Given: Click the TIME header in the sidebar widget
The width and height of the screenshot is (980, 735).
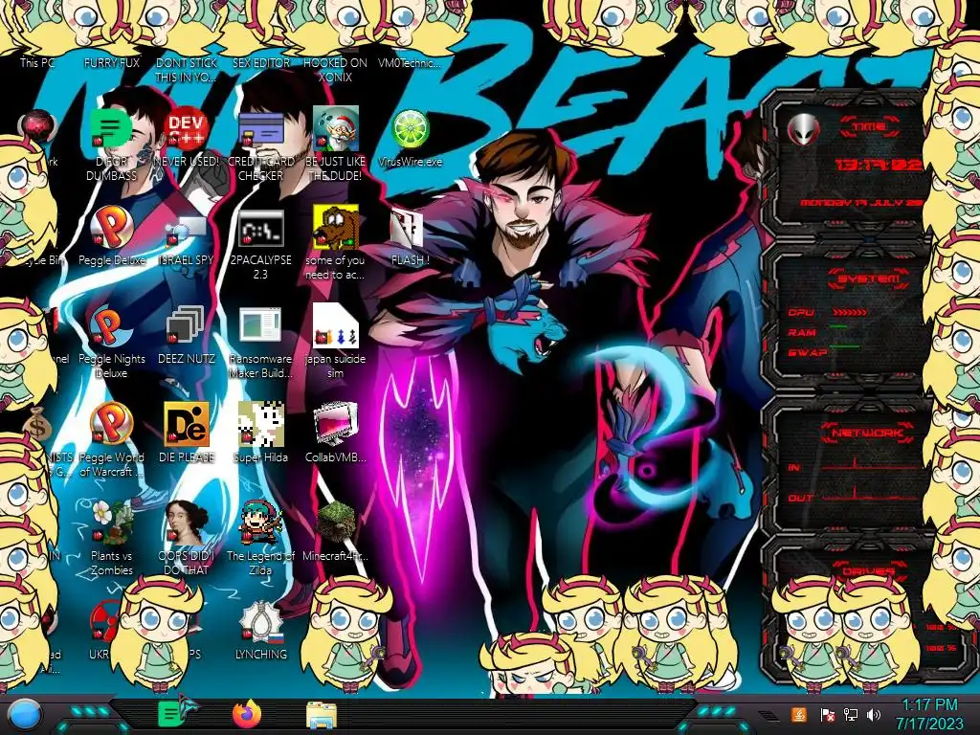Looking at the screenshot, I should pyautogui.click(x=869, y=127).
